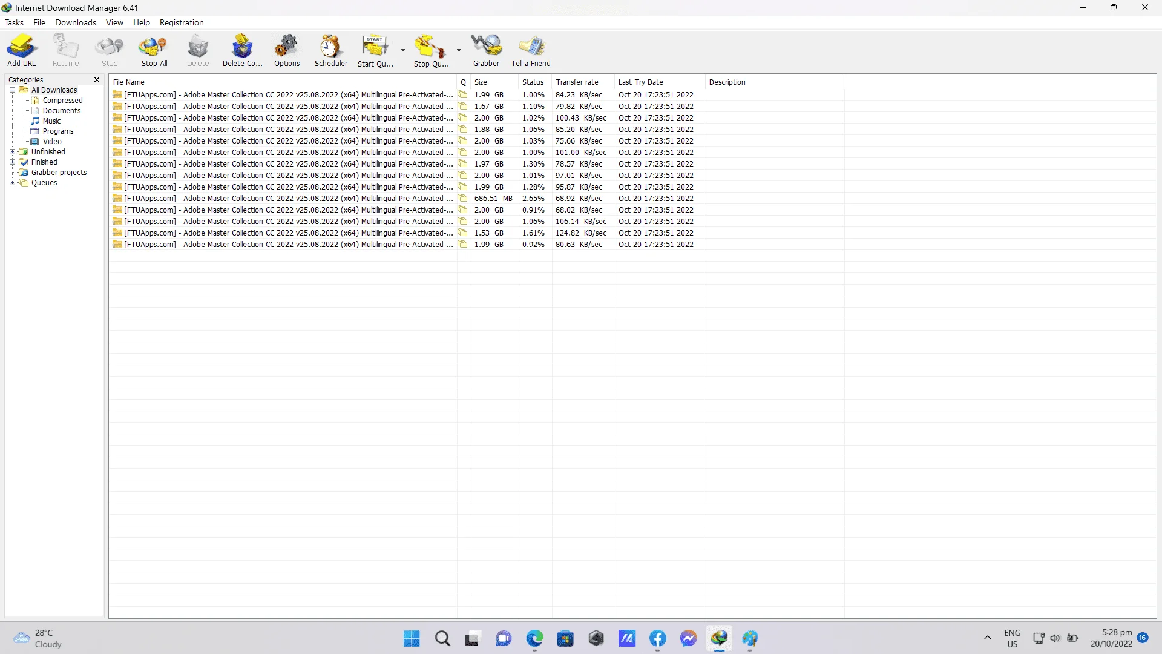The image size is (1162, 654).
Task: Open Messenger from the taskbar
Action: coord(688,638)
